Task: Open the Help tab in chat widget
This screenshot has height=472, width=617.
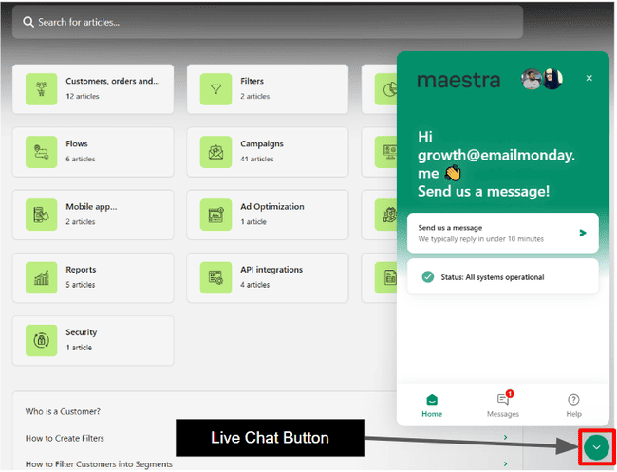Action: click(573, 406)
